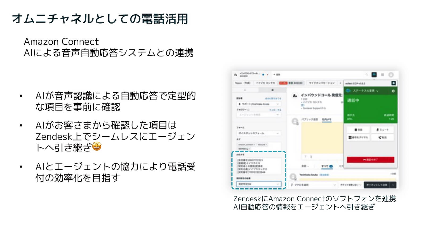Click the text formatting T icon below the editor
The height and width of the screenshot is (239, 425).
pyautogui.click(x=305, y=157)
